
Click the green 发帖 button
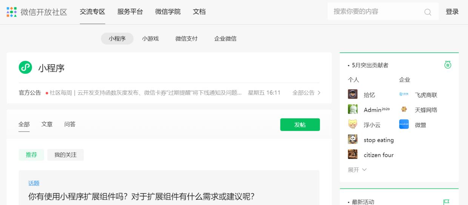[x=300, y=125]
